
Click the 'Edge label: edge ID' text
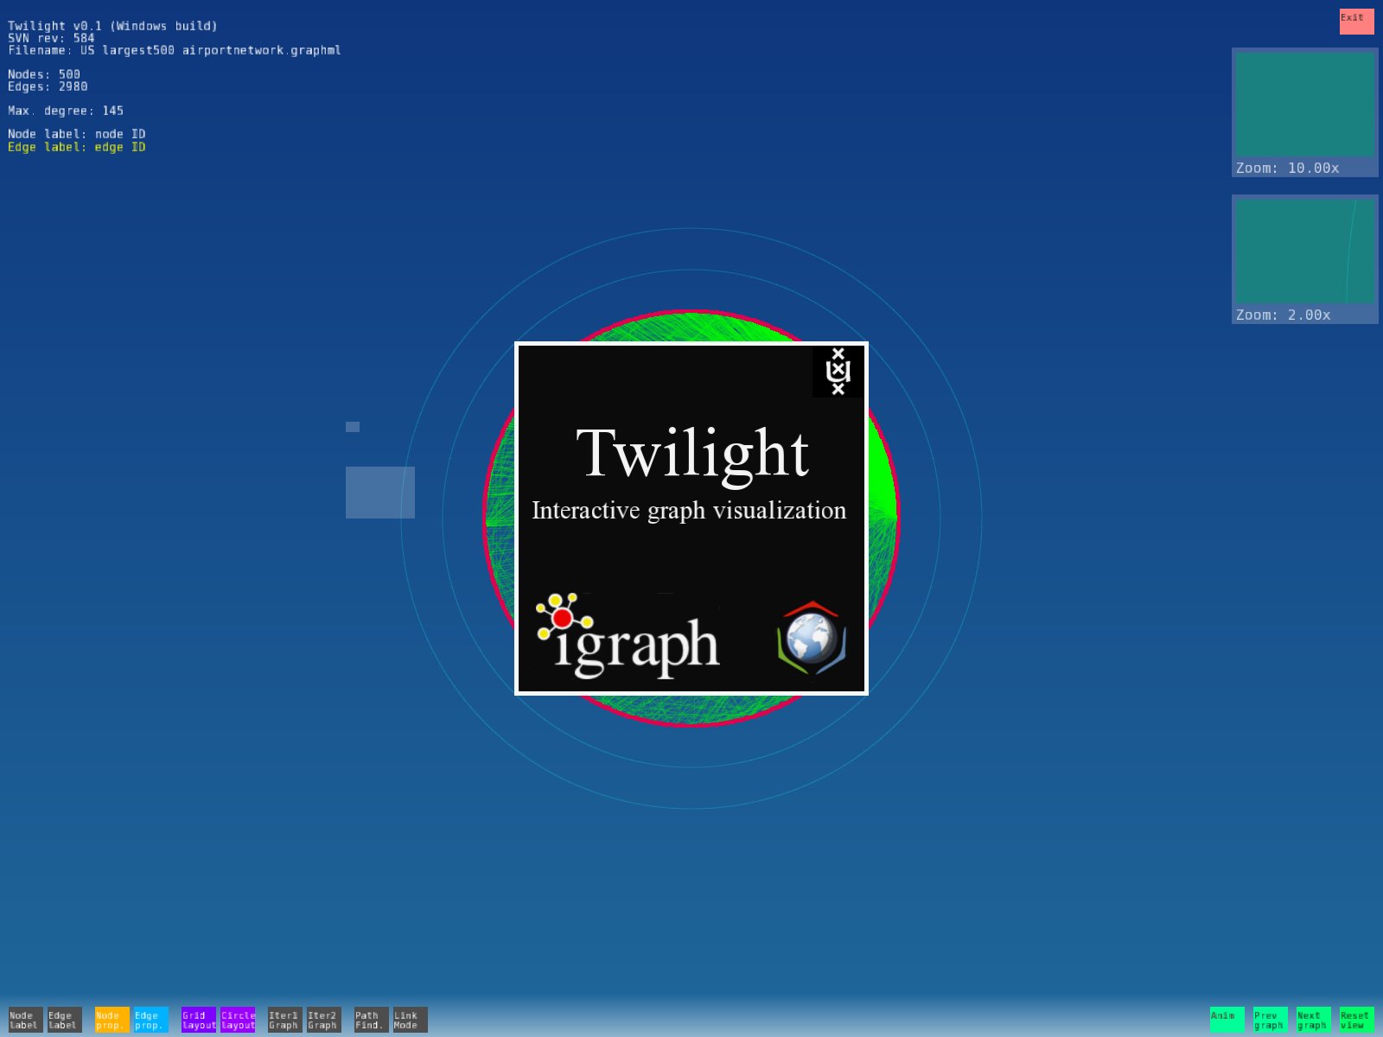(x=77, y=147)
